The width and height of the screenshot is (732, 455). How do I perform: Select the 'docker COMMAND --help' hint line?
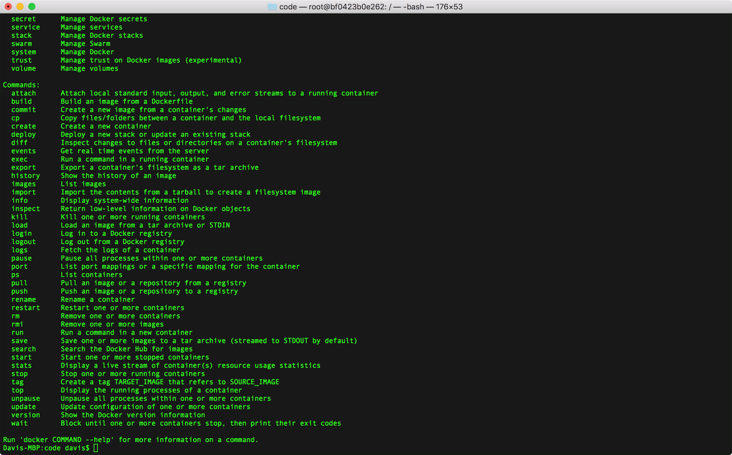(x=130, y=439)
